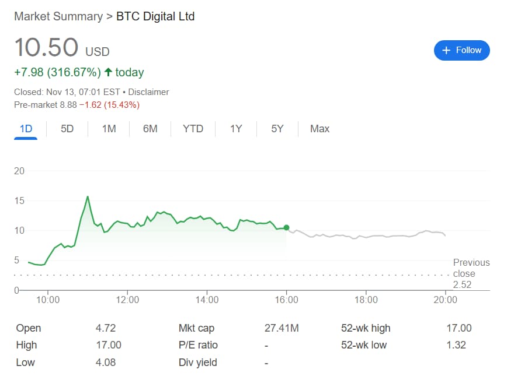The image size is (528, 380).
Task: Open the Market Summary breadcrumb link
Action: tap(58, 16)
